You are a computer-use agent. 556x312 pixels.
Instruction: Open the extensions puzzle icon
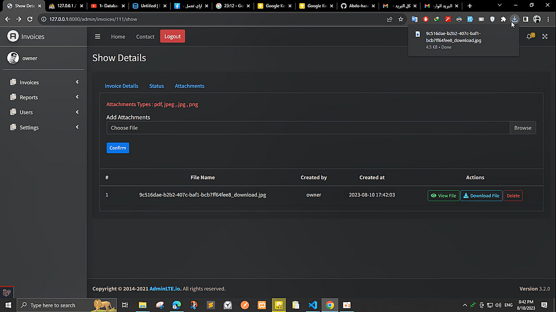tap(503, 19)
